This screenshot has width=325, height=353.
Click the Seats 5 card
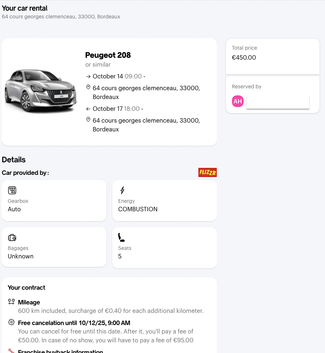165,248
